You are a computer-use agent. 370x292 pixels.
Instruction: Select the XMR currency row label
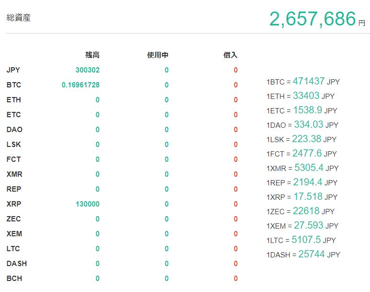pos(14,174)
